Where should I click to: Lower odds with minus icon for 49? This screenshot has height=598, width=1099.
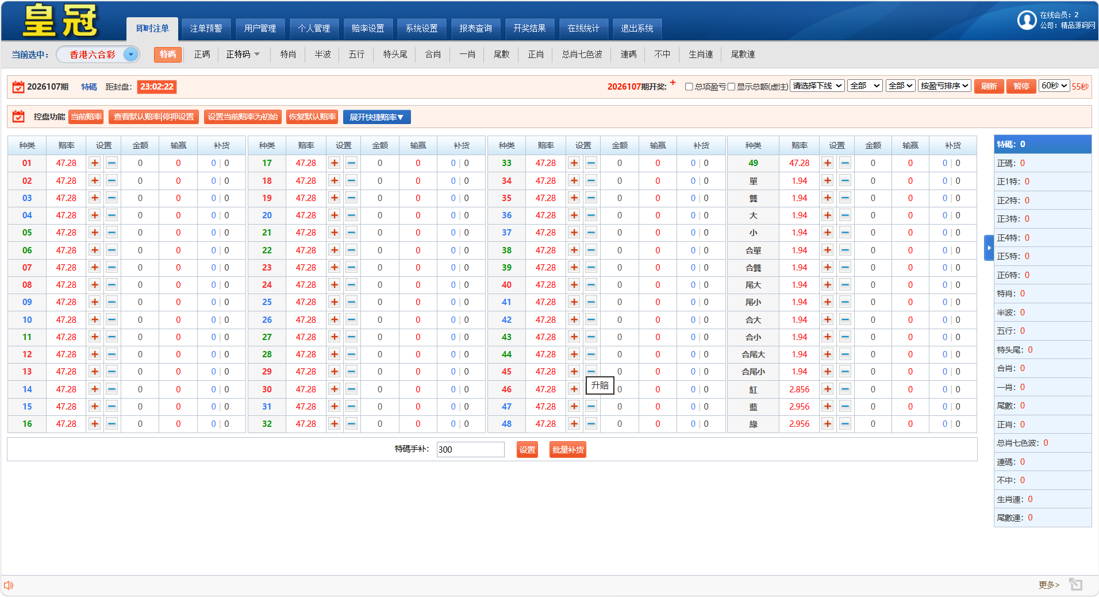[845, 163]
